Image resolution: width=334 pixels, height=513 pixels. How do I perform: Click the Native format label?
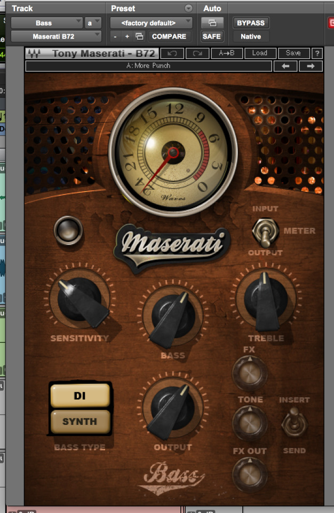pos(251,37)
